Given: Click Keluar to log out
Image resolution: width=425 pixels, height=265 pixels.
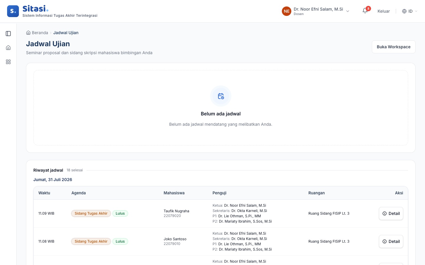Looking at the screenshot, I should (384, 11).
